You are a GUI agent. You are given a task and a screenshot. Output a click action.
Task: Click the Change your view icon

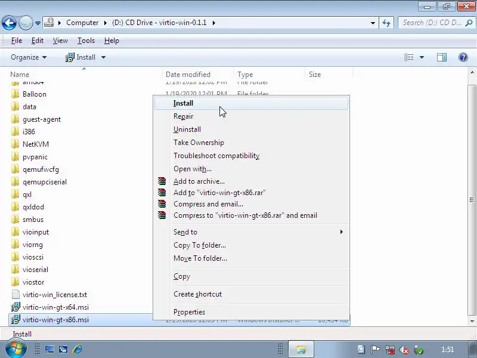408,57
